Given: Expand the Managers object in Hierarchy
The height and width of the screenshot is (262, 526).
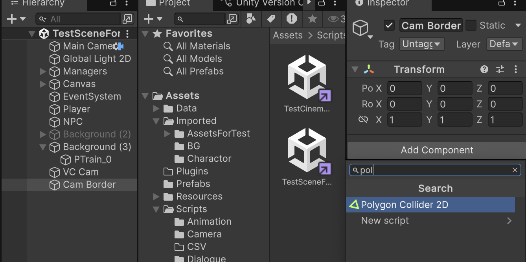Looking at the screenshot, I should [x=43, y=72].
